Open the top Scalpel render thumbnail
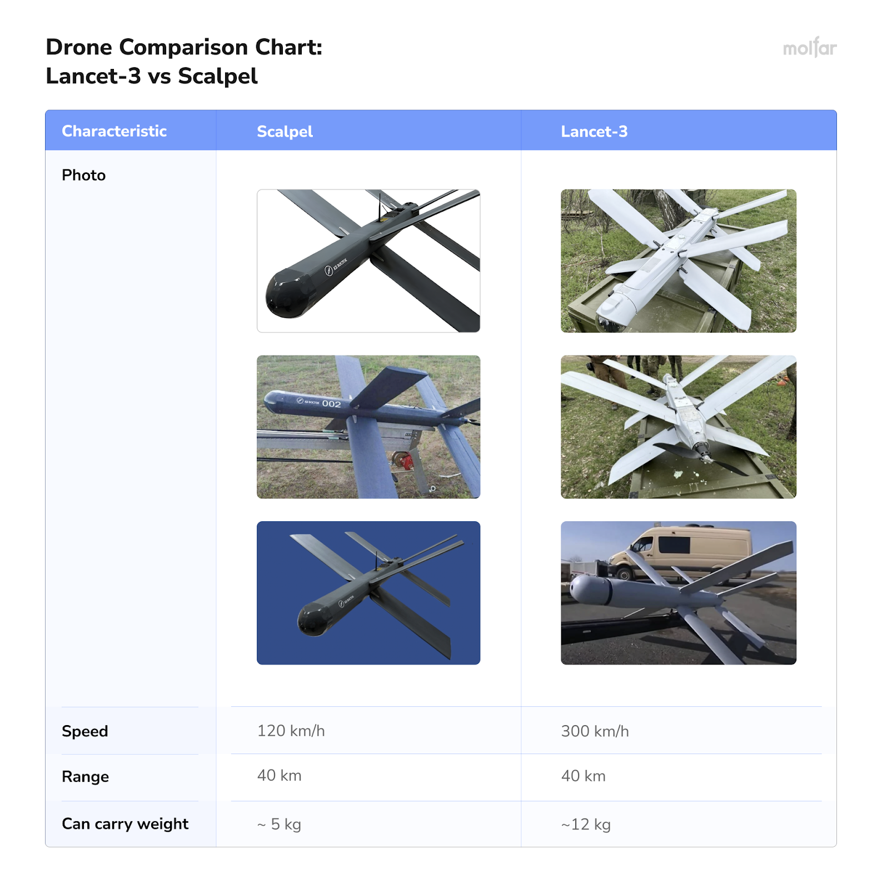882x889 pixels. 368,261
